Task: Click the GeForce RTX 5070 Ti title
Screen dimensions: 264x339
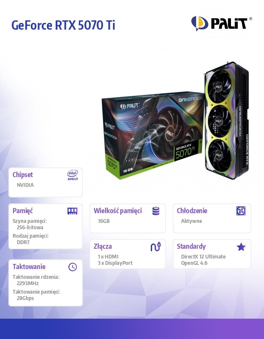Action: point(63,25)
